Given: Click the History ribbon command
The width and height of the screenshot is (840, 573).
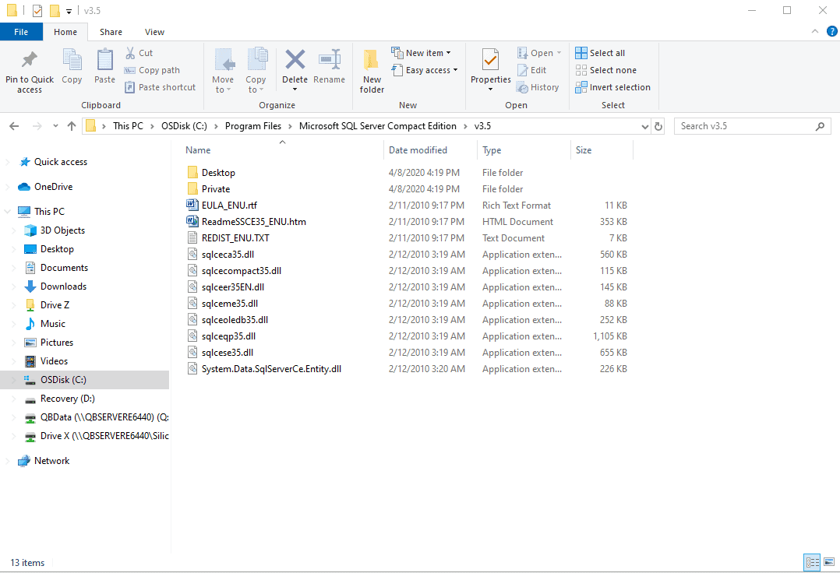Looking at the screenshot, I should click(x=538, y=87).
